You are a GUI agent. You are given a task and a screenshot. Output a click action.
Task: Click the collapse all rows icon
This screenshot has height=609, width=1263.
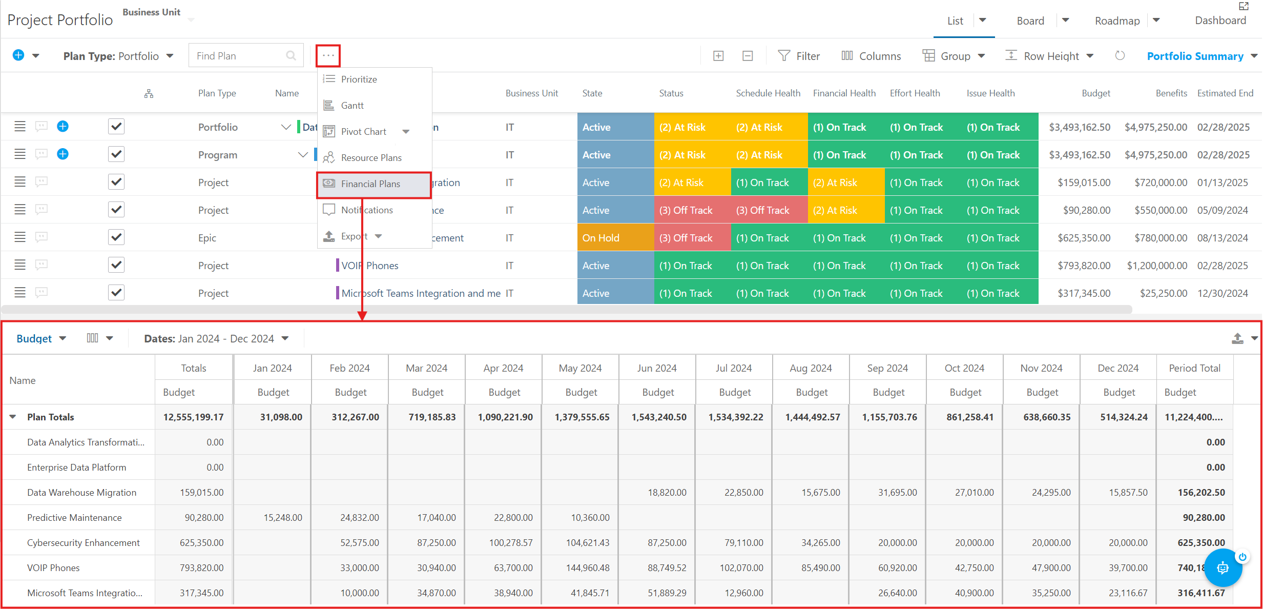[748, 56]
